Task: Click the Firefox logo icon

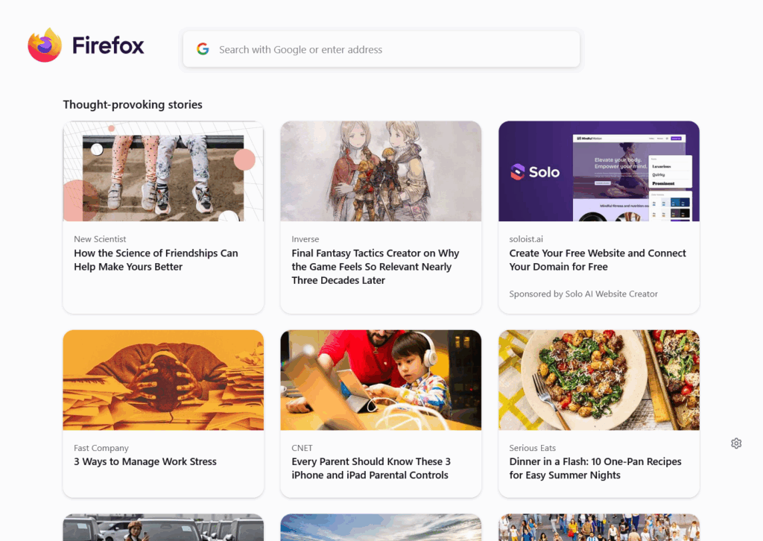Action: (45, 45)
